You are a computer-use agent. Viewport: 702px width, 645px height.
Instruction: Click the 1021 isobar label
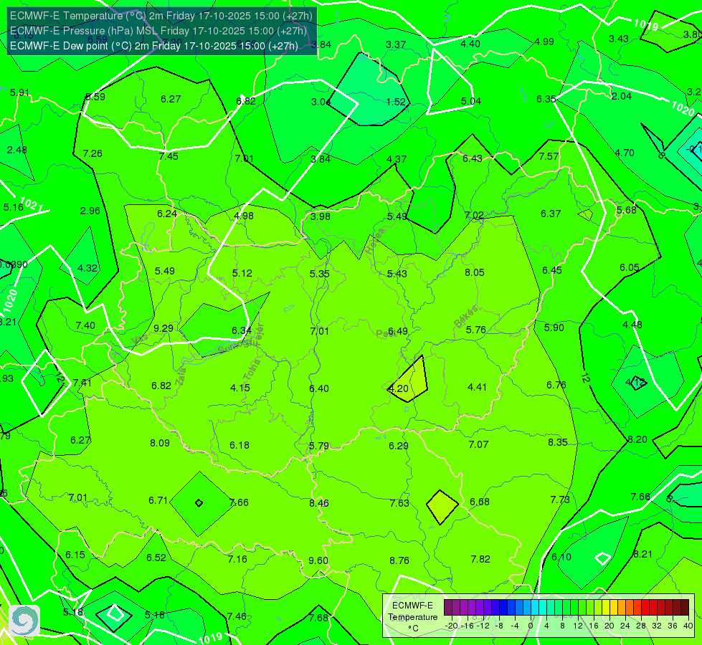coord(31,206)
